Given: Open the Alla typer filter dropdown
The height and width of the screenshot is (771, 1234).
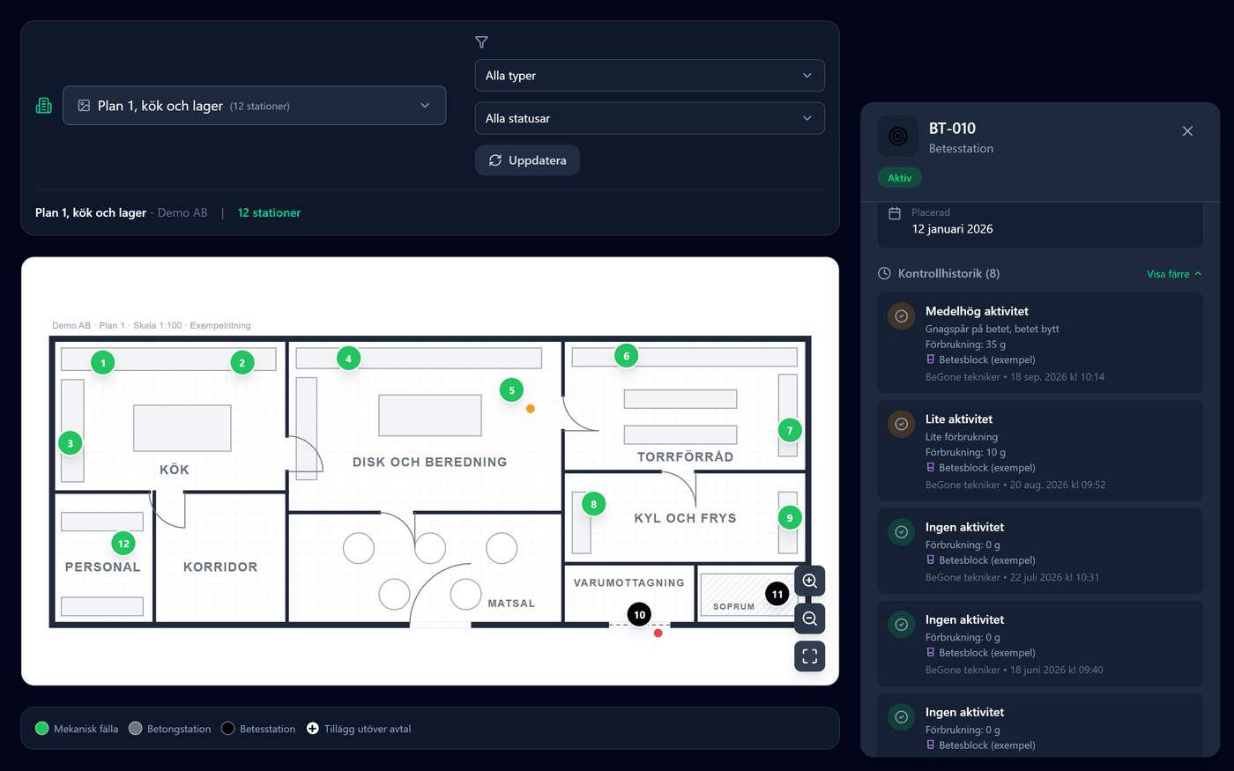Looking at the screenshot, I should click(x=650, y=76).
